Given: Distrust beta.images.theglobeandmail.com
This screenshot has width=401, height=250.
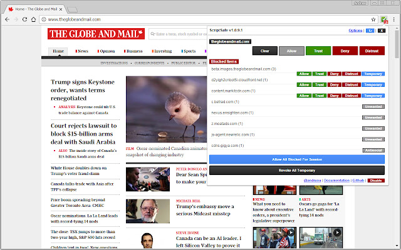Looking at the screenshot, I should pos(352,74).
